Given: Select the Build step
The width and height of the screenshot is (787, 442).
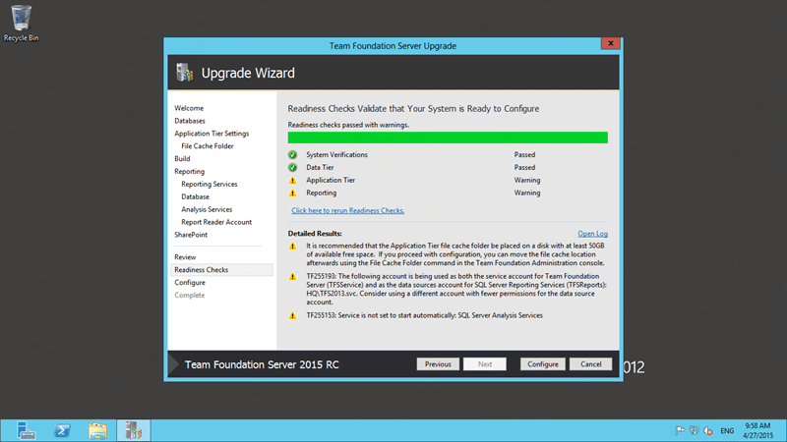Looking at the screenshot, I should point(182,159).
